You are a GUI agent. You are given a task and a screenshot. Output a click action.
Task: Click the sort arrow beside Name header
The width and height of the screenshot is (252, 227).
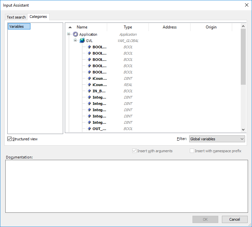point(70,27)
